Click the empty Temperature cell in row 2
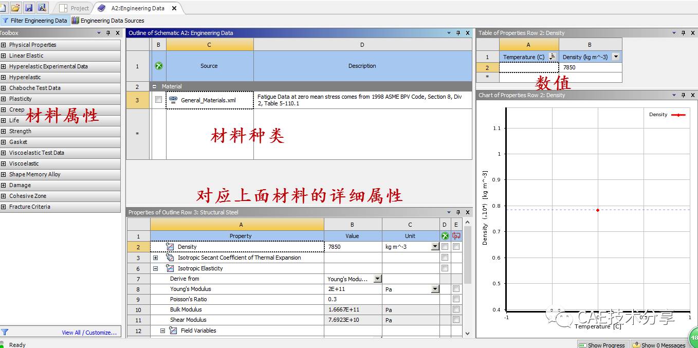Image resolution: width=698 pixels, height=348 pixels. coord(528,67)
